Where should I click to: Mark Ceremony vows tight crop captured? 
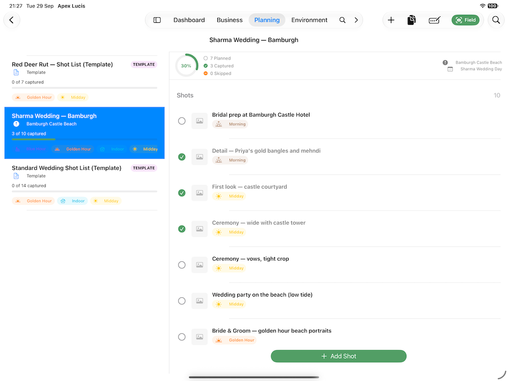(x=182, y=265)
